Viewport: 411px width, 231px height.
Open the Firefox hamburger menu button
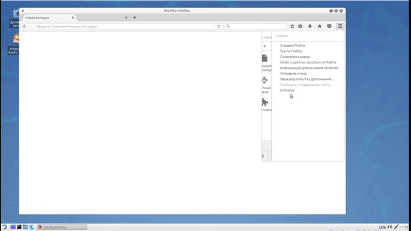tap(340, 26)
